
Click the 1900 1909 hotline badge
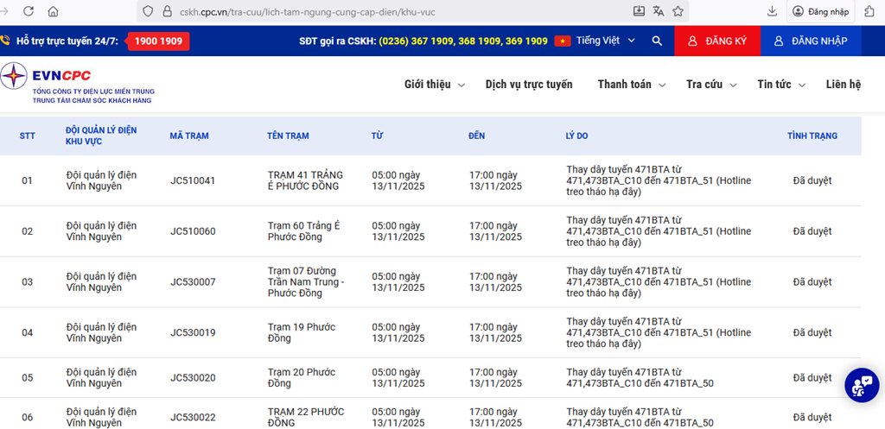click(x=157, y=41)
